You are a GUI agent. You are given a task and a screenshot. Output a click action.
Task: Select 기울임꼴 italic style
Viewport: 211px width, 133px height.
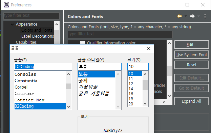tap(97, 87)
